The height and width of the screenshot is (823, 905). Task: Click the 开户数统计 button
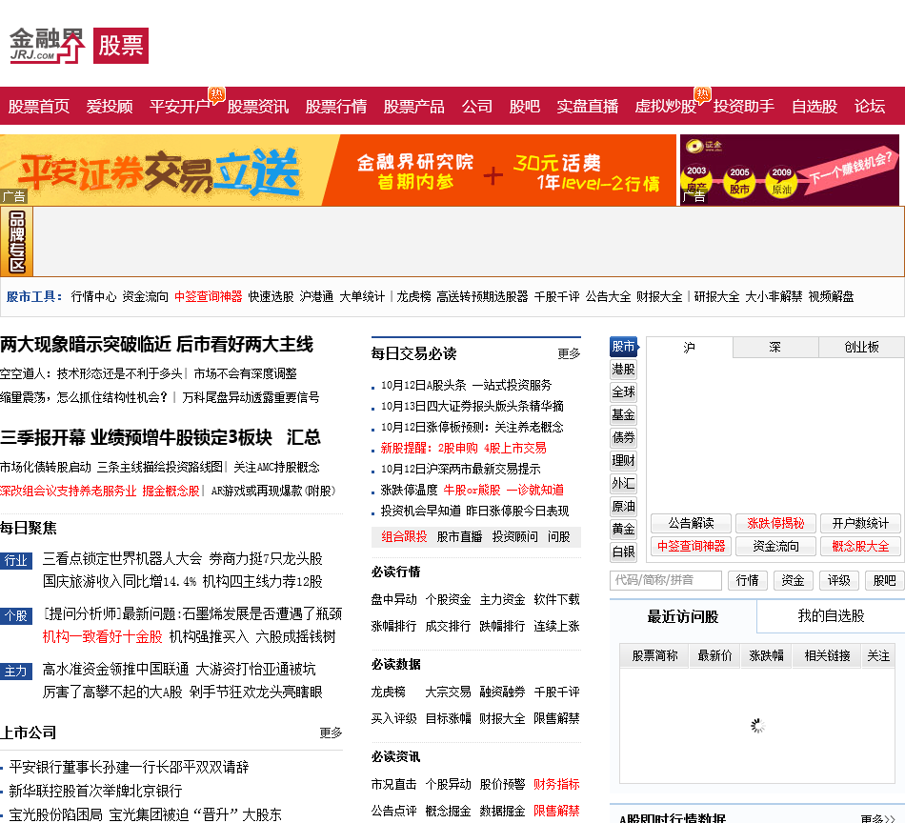860,524
